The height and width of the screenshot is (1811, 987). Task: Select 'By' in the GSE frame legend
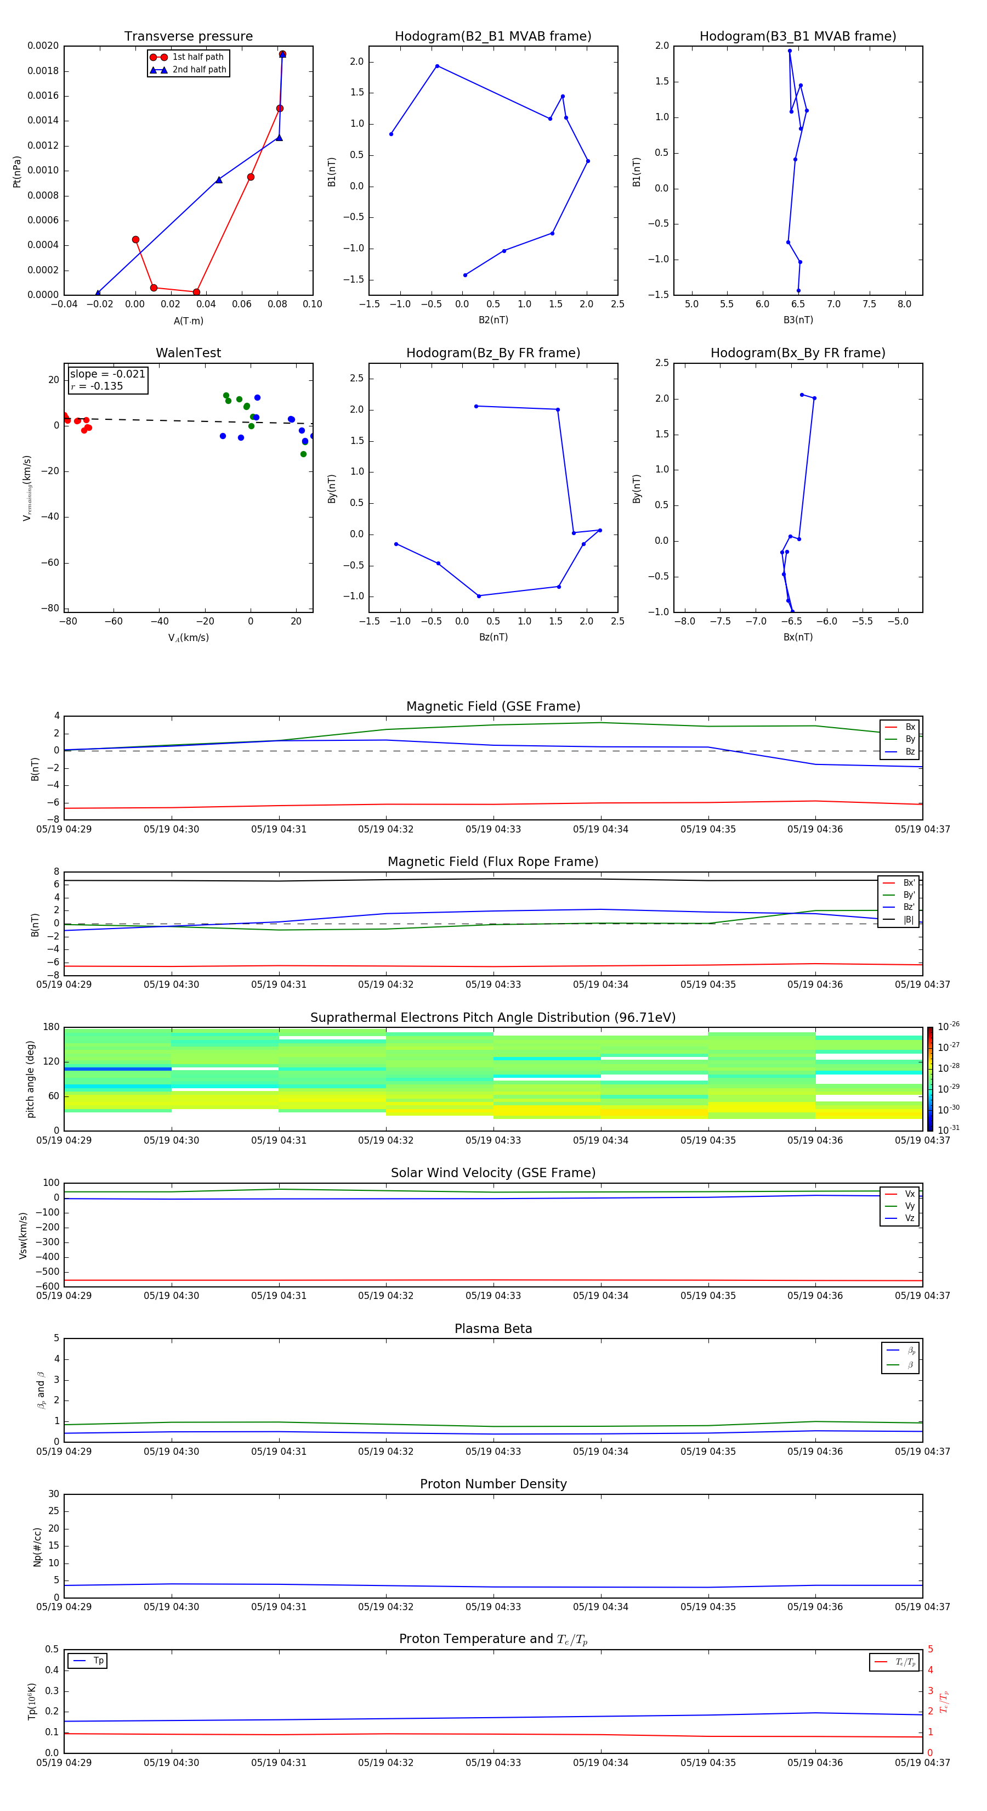(x=900, y=739)
